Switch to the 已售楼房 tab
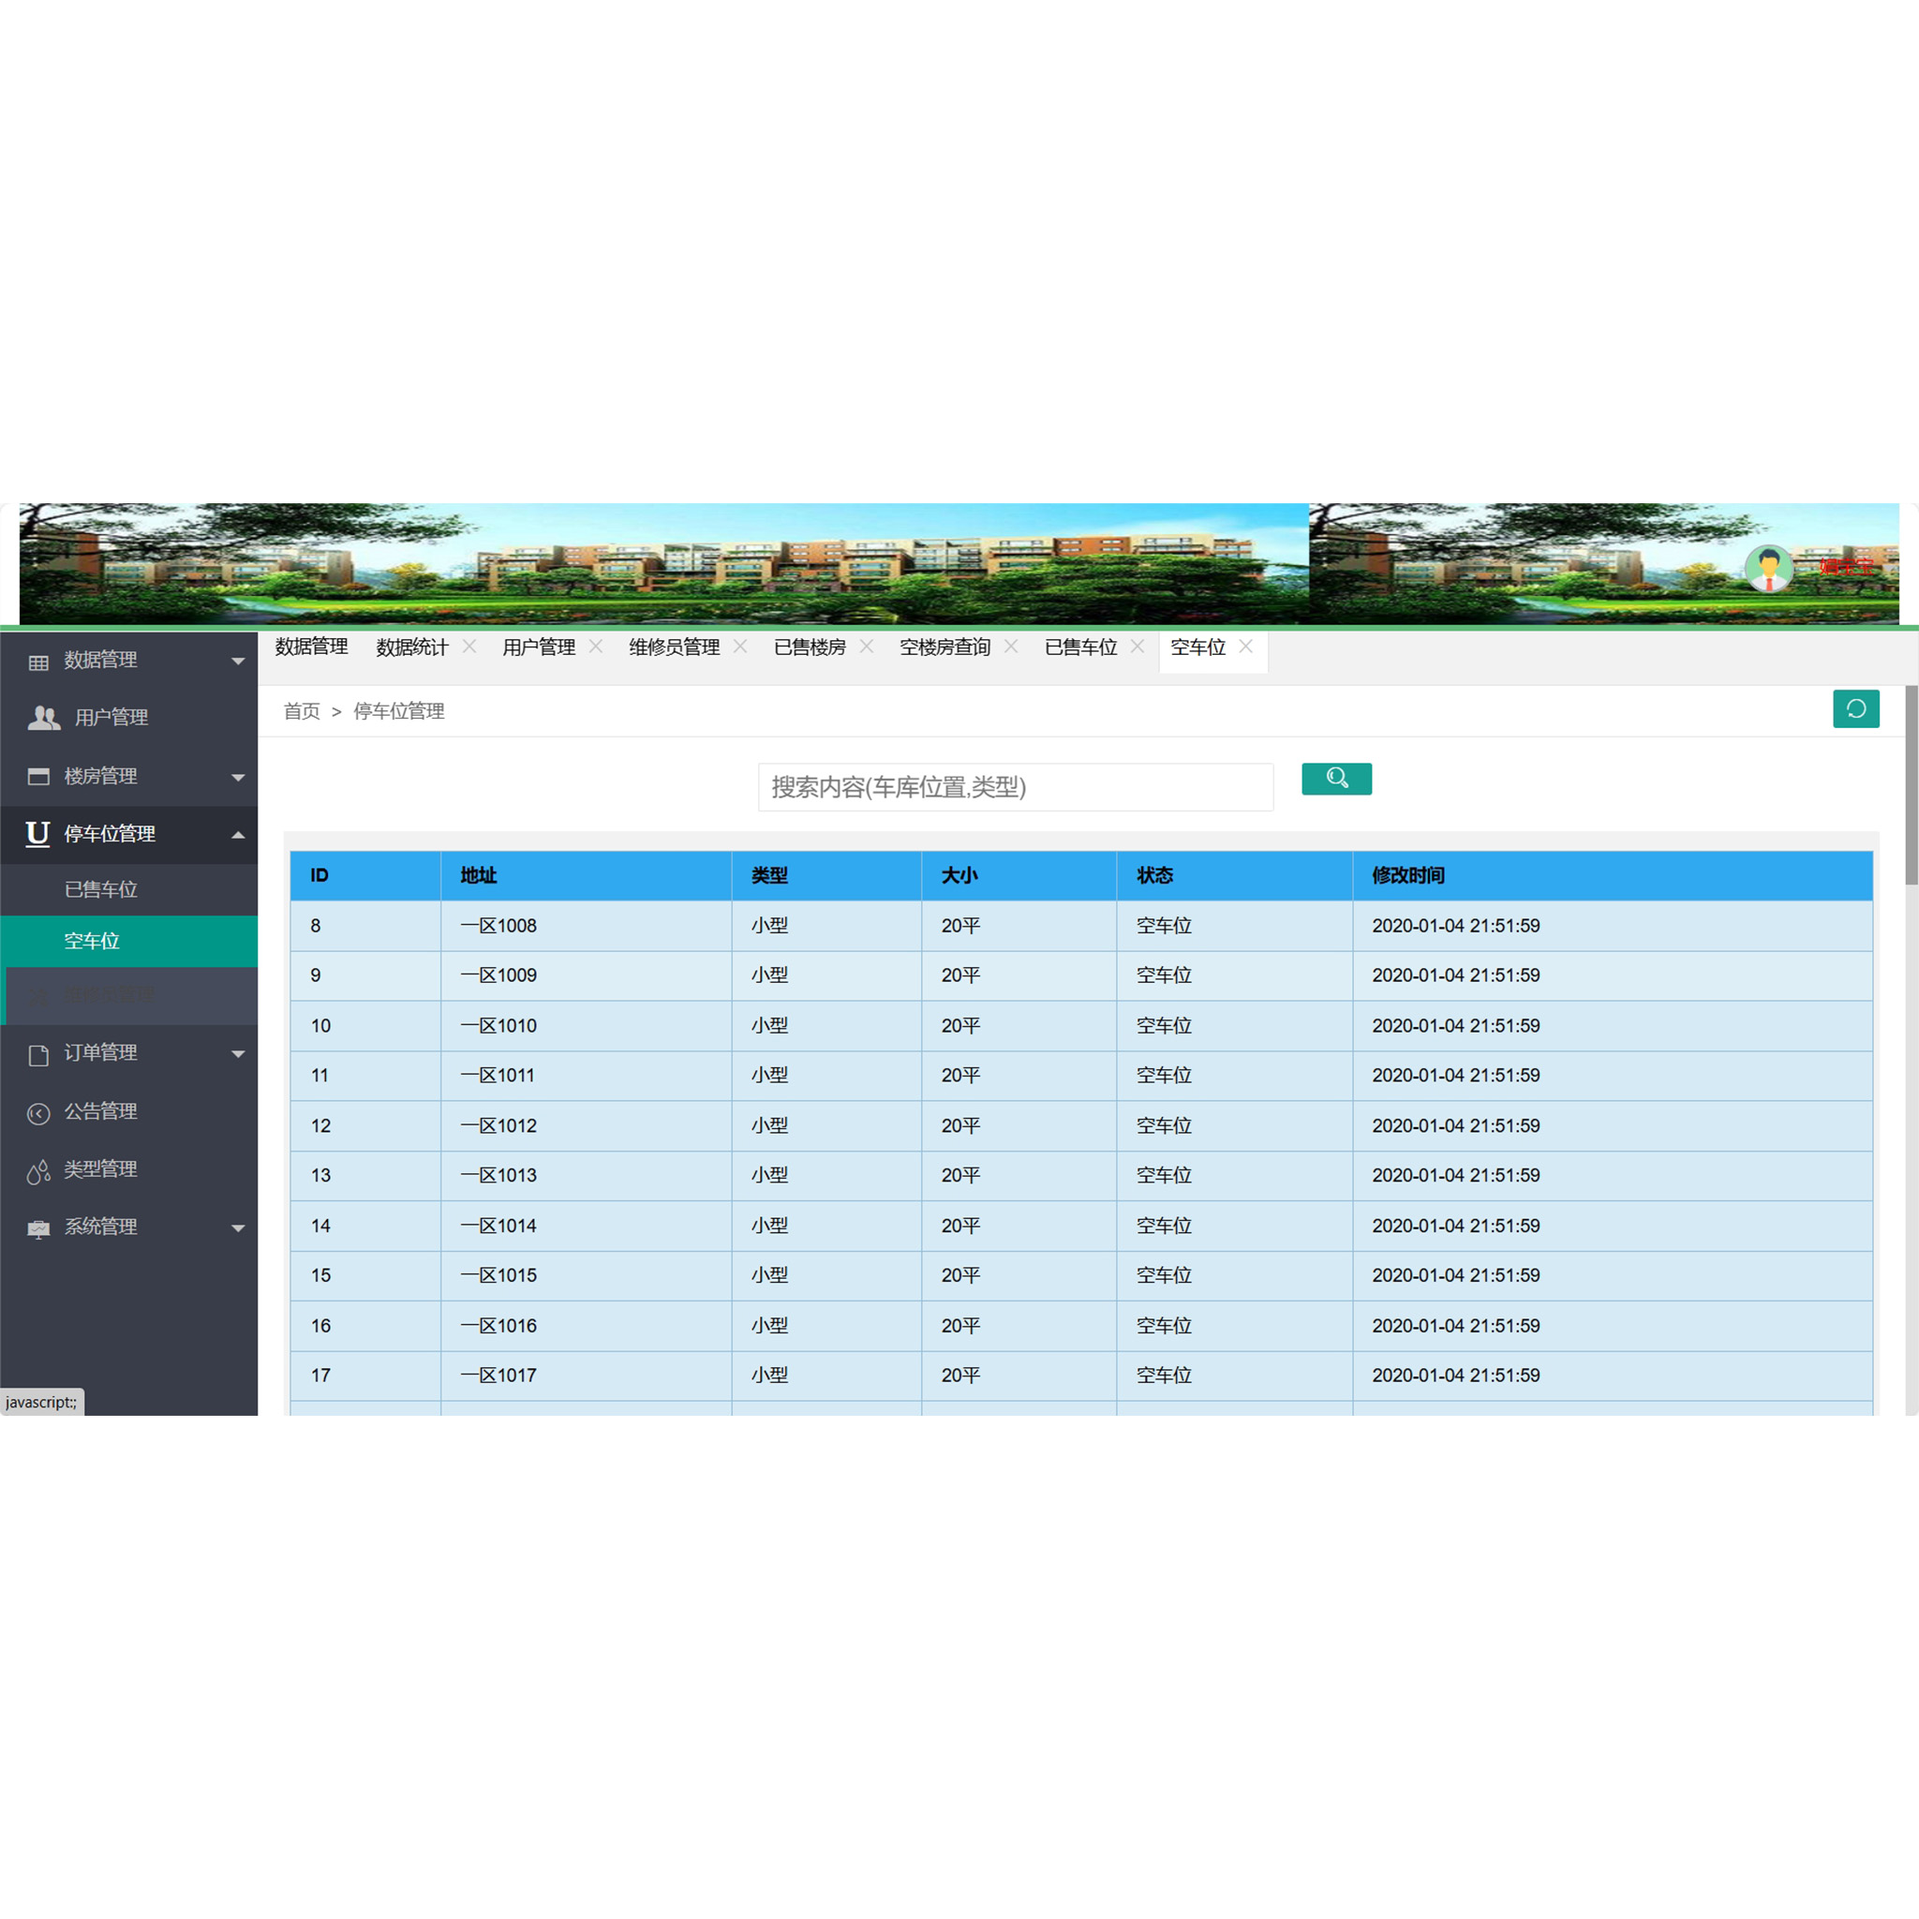The image size is (1919, 1919). (x=810, y=647)
